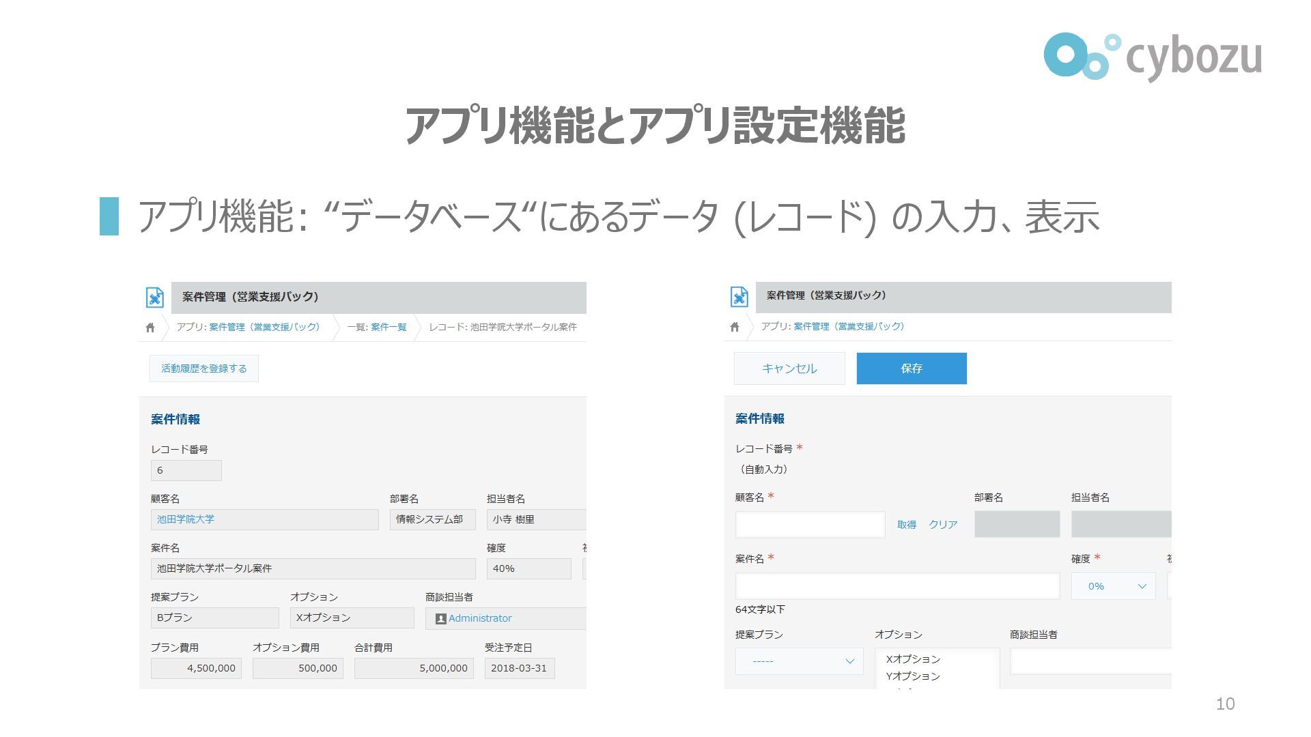Open the 池田学院大学 customer link
This screenshot has height=737, width=1311.
coord(186,519)
